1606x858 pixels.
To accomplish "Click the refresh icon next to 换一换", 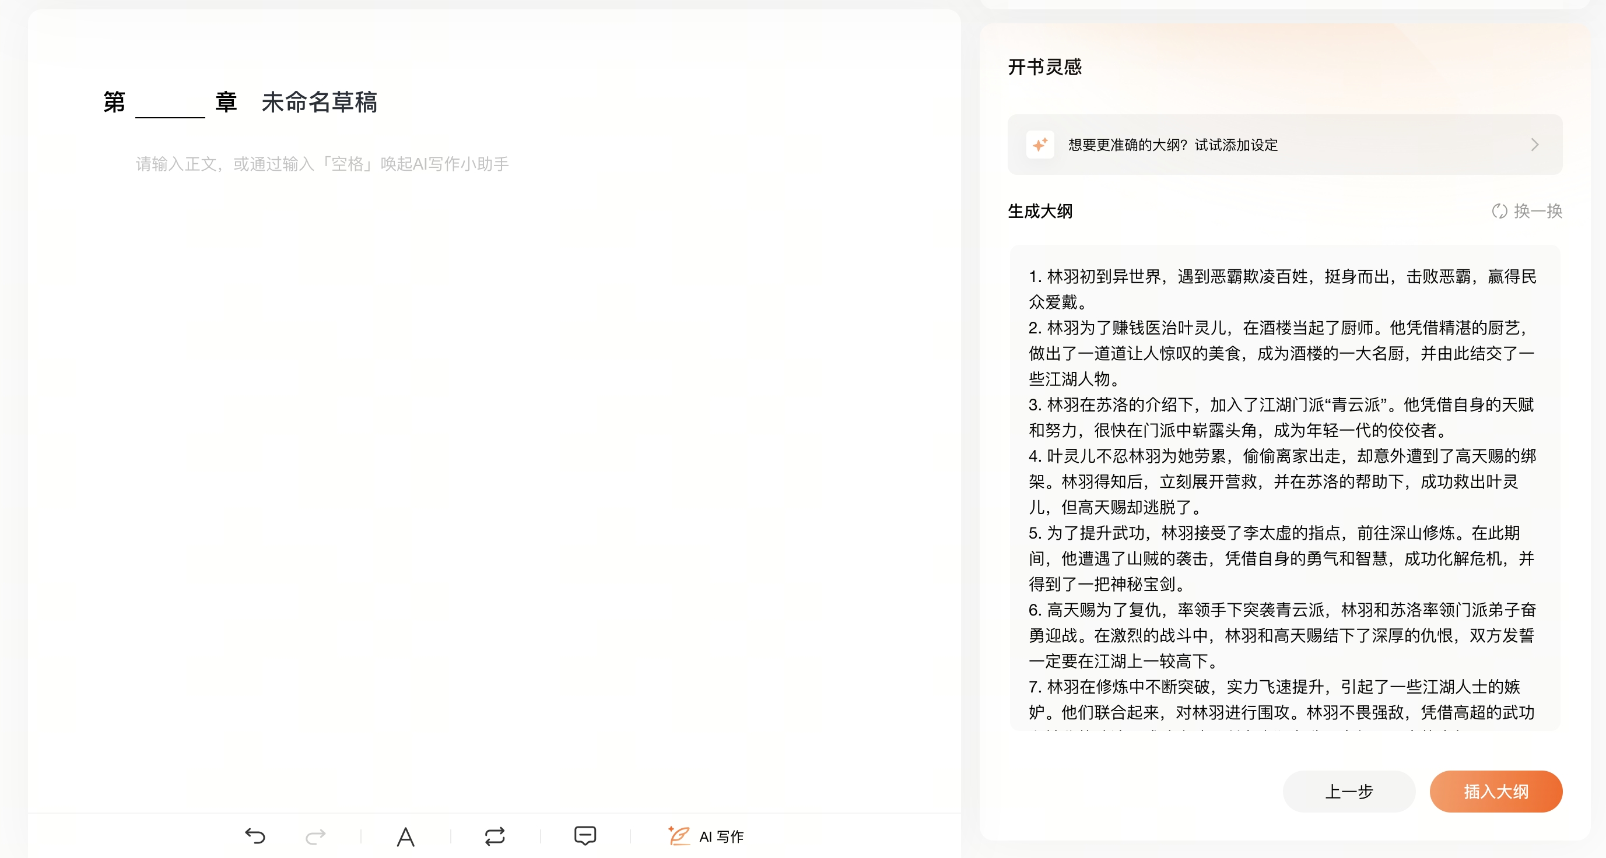I will (1499, 211).
